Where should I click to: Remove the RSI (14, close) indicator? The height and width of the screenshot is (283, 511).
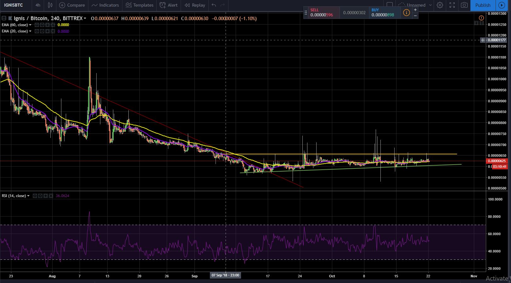pyautogui.click(x=51, y=196)
